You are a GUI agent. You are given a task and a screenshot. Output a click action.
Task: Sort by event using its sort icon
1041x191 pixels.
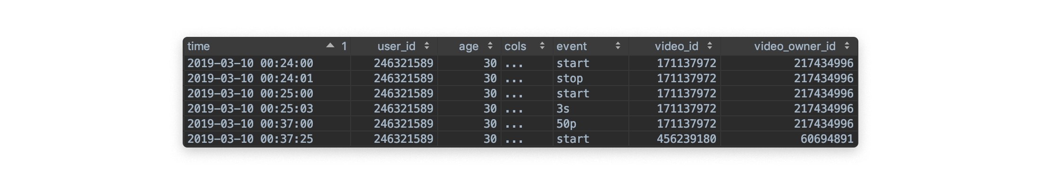[x=618, y=46]
